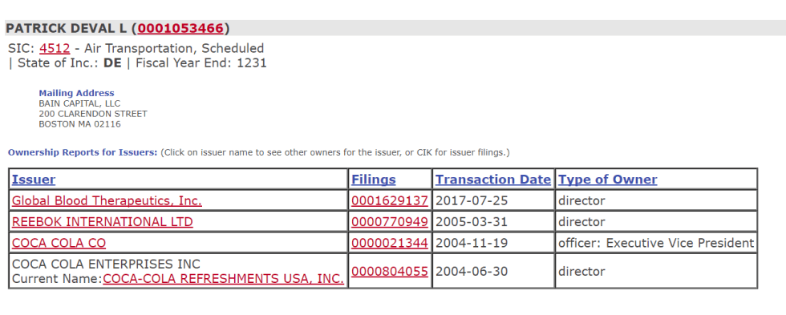Open COCA-COLA REFRESHMENTS USA, INC. link
This screenshot has height=315, width=786.
pos(224,279)
